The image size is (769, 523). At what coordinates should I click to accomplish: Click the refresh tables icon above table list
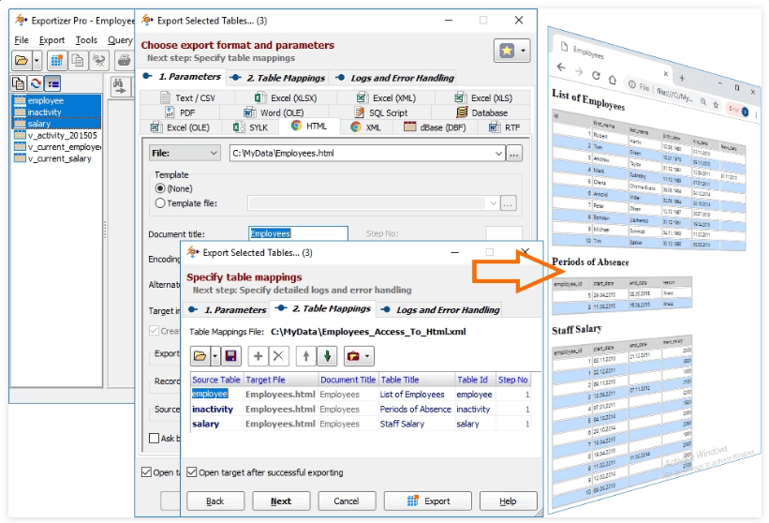(x=36, y=84)
